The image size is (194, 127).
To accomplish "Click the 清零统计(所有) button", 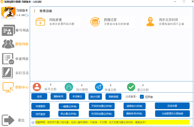I will pos(134,106).
